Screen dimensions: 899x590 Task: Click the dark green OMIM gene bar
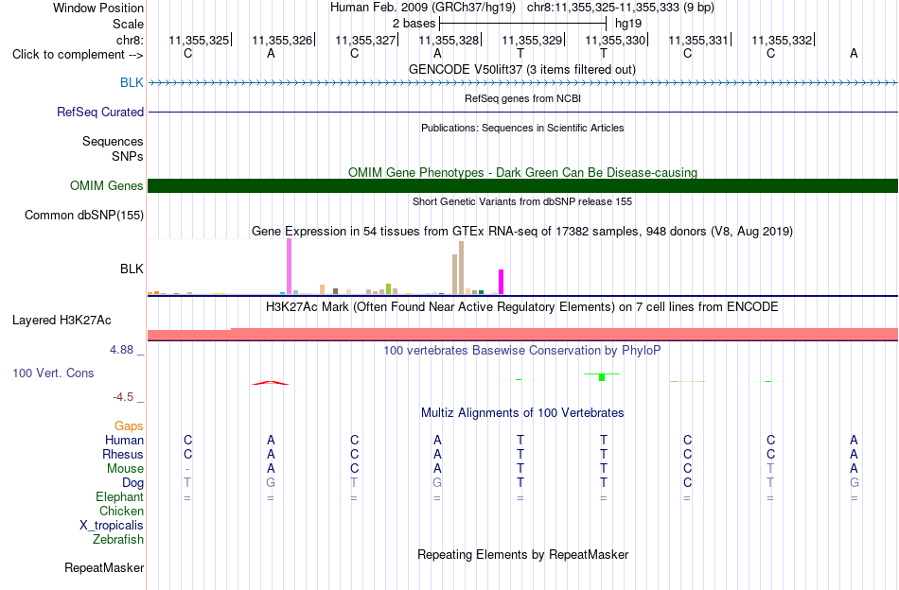click(x=523, y=185)
